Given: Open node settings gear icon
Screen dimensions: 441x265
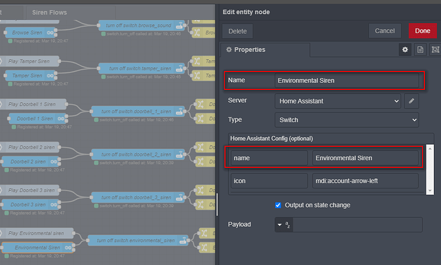Looking at the screenshot, I should pos(405,49).
